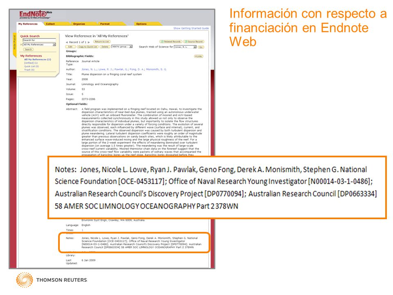The width and height of the screenshot is (393, 295).
Task: Select the pages value '2273-2286'
Action: 88,99
